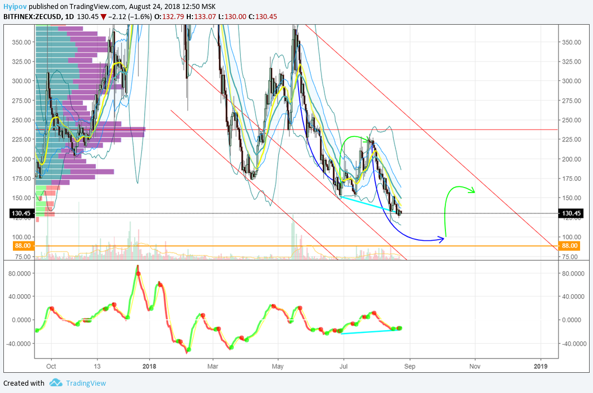Click the black 130.45 label on right axis
This screenshot has width=593, height=393.
571,213
